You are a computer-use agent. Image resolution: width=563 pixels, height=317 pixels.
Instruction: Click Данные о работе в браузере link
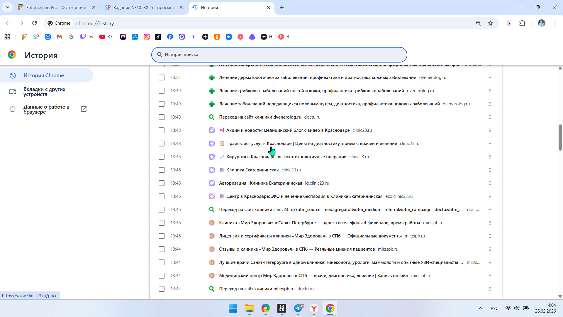[46, 109]
